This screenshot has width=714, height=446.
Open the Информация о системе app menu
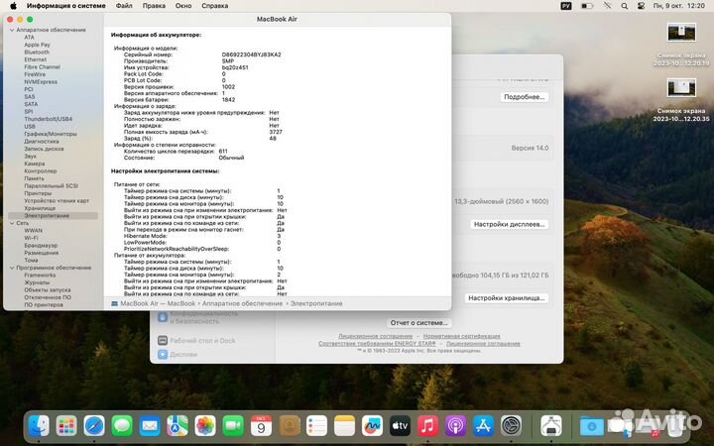pos(66,6)
